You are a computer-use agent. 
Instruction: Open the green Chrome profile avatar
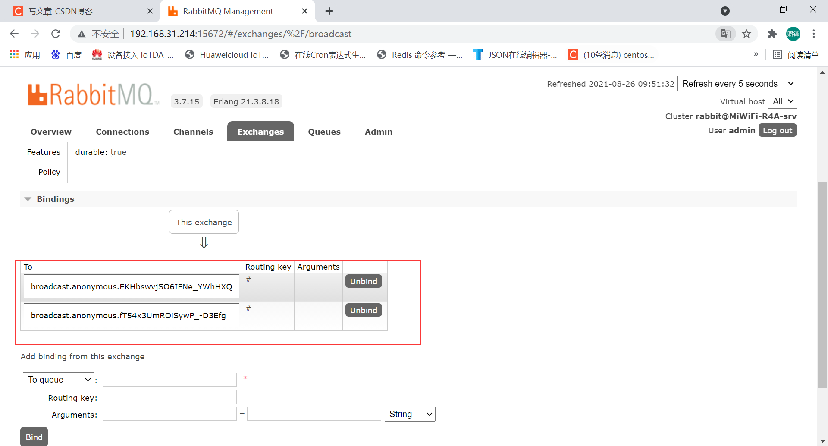point(793,34)
